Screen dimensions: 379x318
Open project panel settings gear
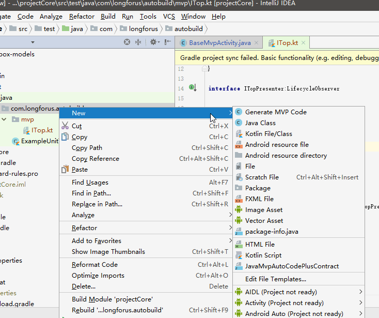[155, 42]
